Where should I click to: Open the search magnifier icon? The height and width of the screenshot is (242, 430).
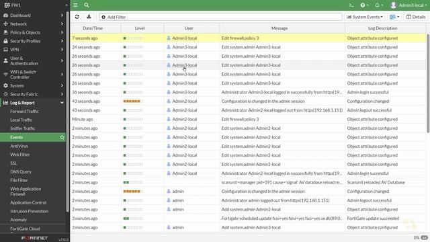tap(87, 5)
